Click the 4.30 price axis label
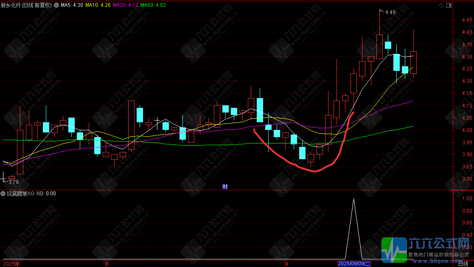 click(x=467, y=57)
